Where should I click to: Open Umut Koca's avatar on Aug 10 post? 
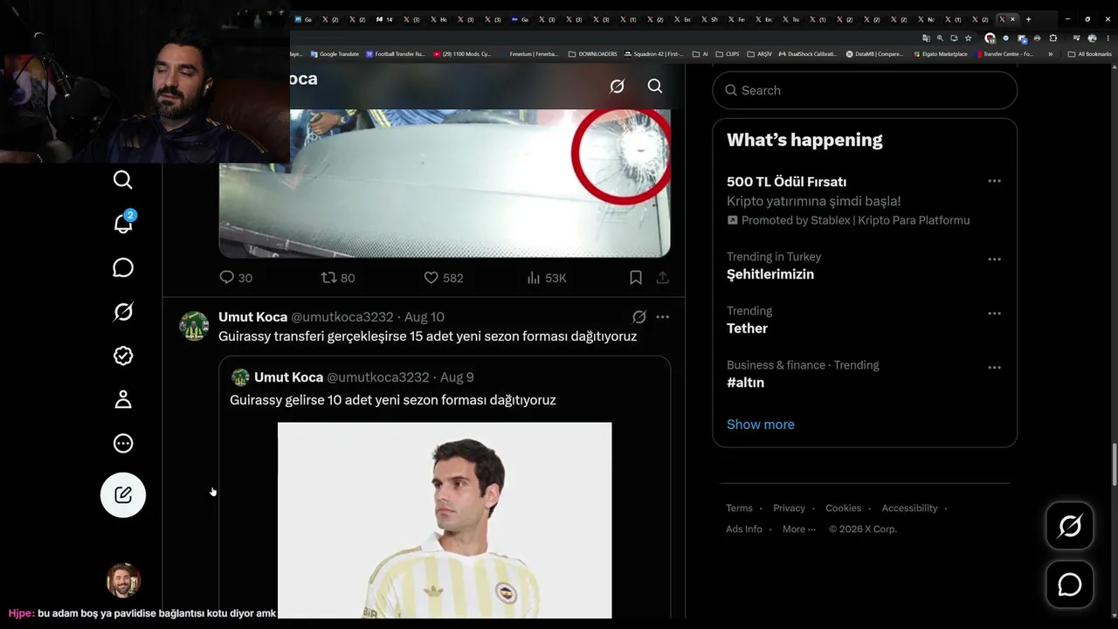[194, 326]
